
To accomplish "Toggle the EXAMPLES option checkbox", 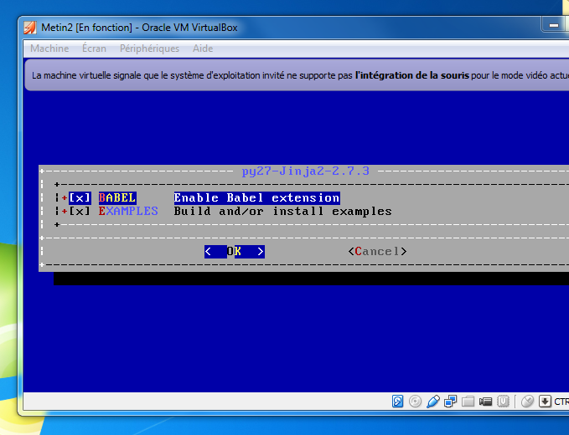I will pyautogui.click(x=80, y=211).
